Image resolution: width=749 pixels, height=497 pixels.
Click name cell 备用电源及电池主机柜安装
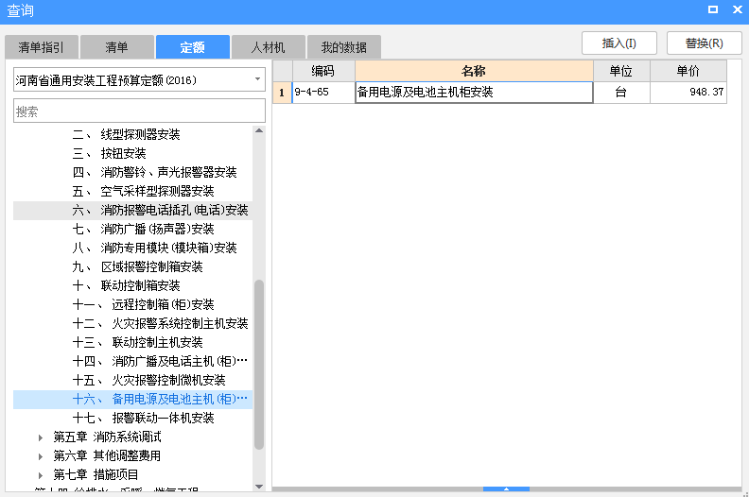474,93
